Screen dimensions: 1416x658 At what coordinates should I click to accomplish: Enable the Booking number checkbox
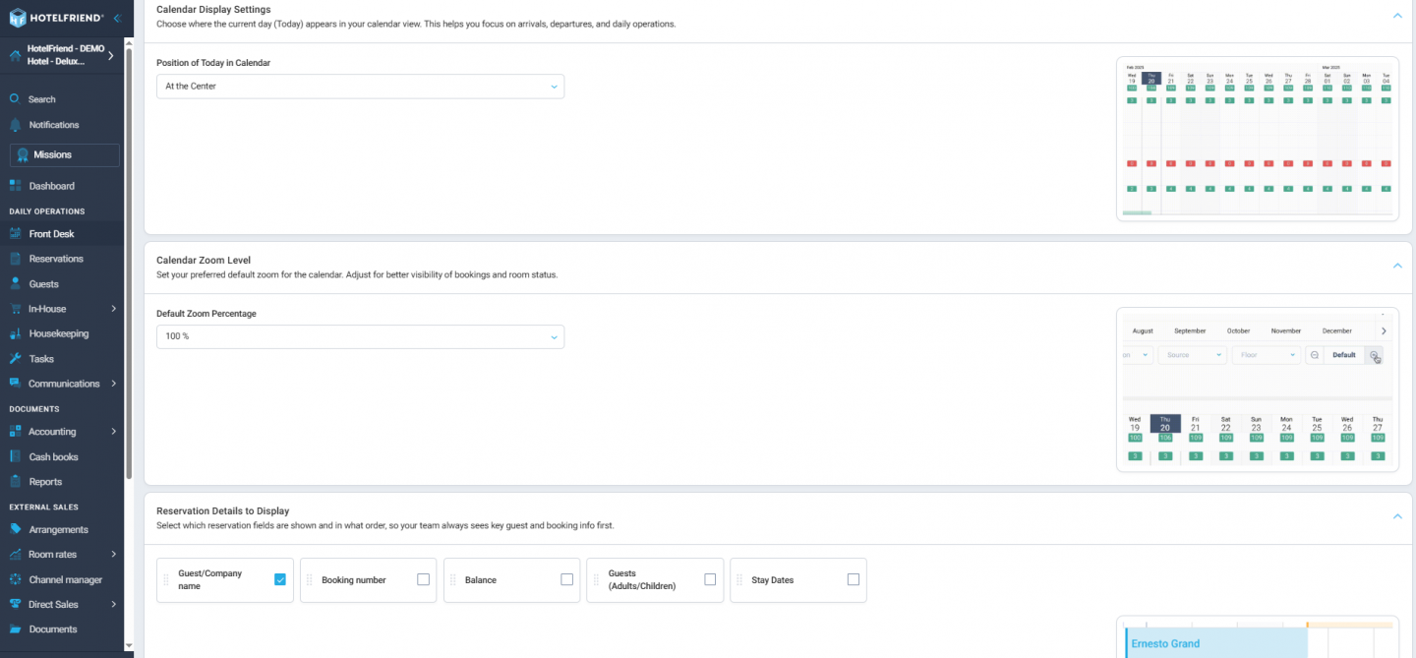click(x=423, y=579)
